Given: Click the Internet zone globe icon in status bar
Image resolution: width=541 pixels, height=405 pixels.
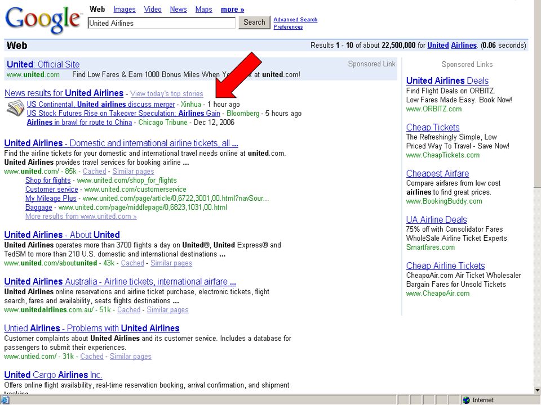Looking at the screenshot, I should tap(467, 400).
